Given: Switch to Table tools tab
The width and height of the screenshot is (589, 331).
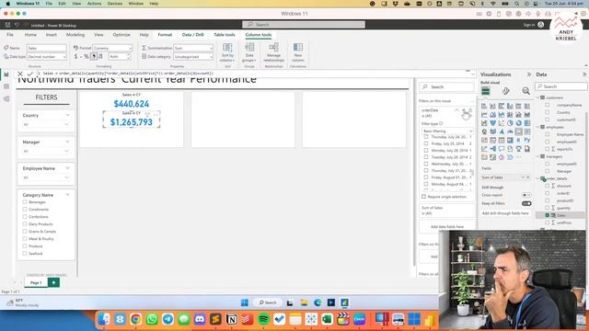Looking at the screenshot, I should [225, 35].
